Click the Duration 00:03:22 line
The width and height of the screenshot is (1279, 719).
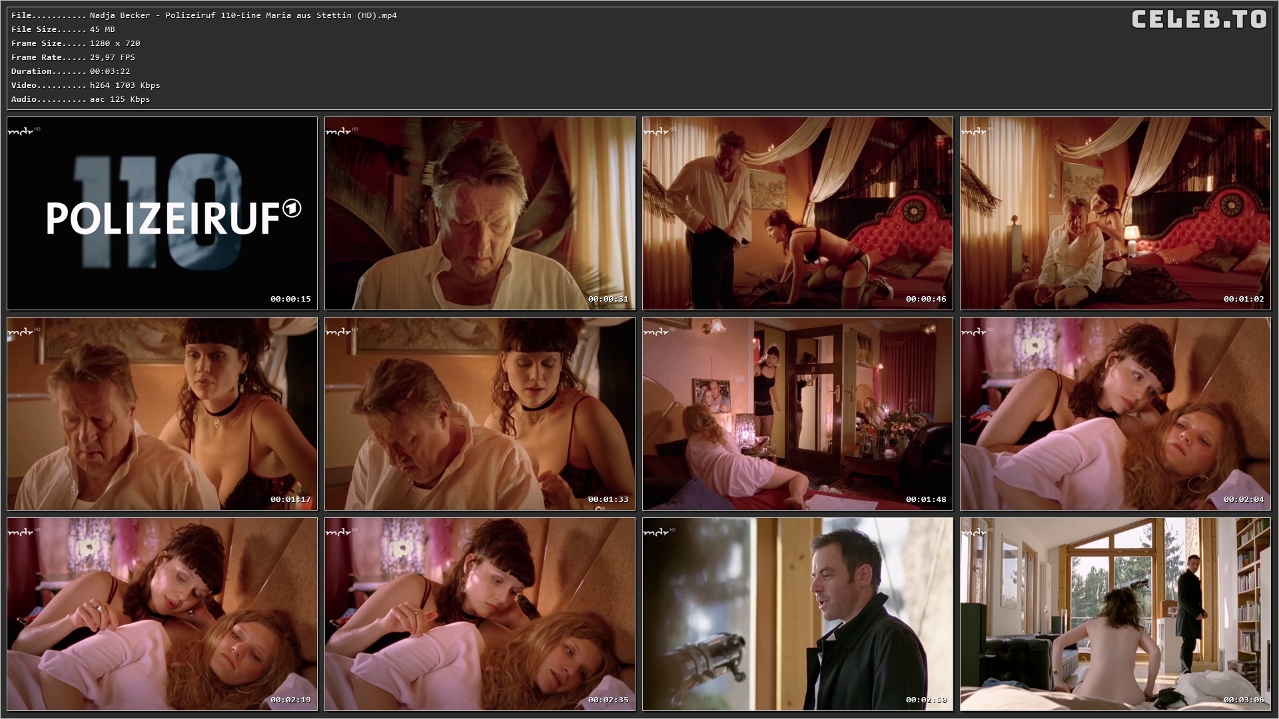click(x=71, y=71)
